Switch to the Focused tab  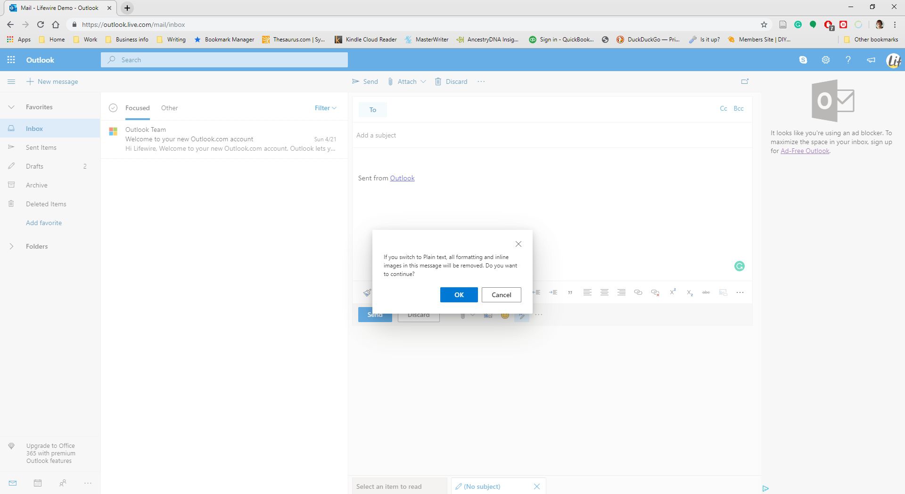(137, 108)
